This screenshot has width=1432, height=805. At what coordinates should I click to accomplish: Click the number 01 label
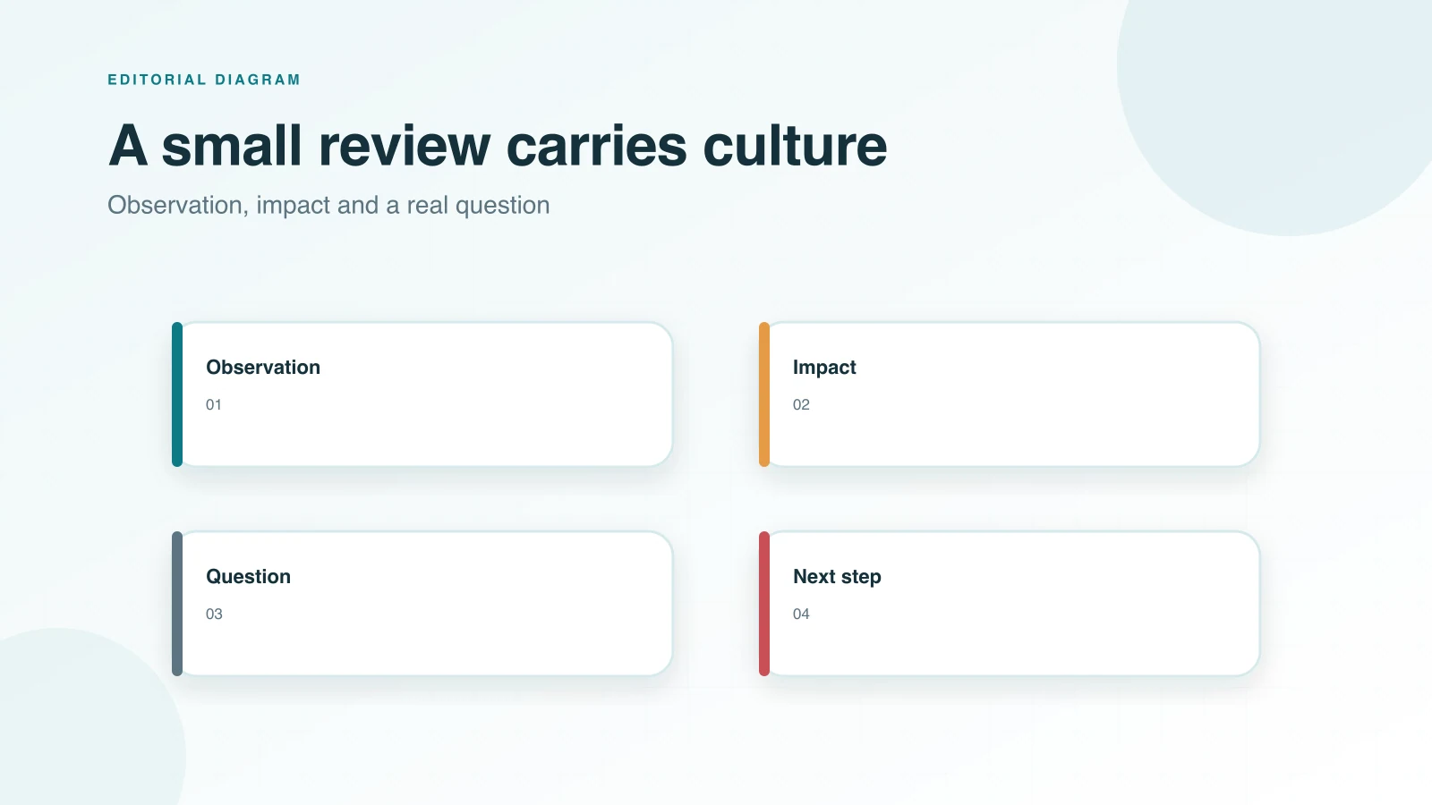point(214,405)
